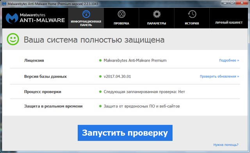Screen dimensions: 250x153
Task: Select the Процесс проверки label
Action: 43,92
